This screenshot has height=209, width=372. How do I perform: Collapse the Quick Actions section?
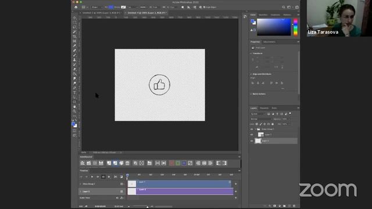(251, 94)
